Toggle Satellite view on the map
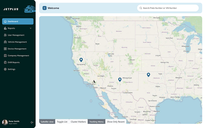 [x=47, y=122]
